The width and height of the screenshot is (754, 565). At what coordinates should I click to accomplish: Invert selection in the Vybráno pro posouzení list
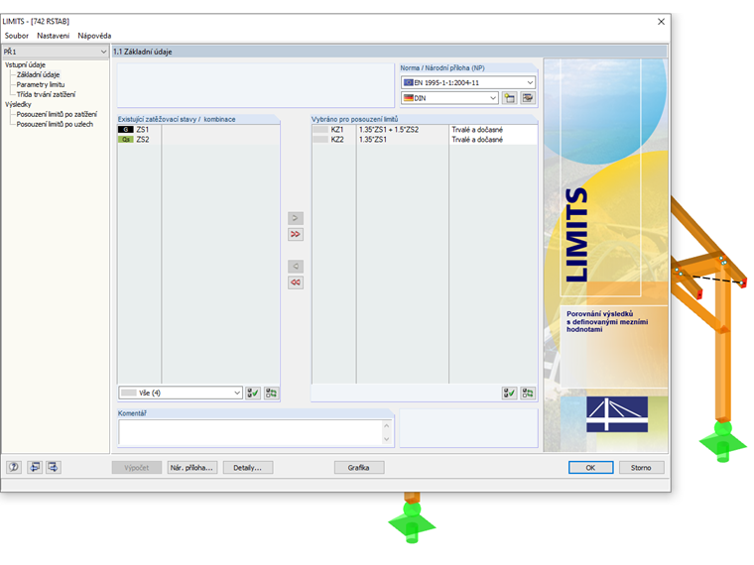(528, 393)
